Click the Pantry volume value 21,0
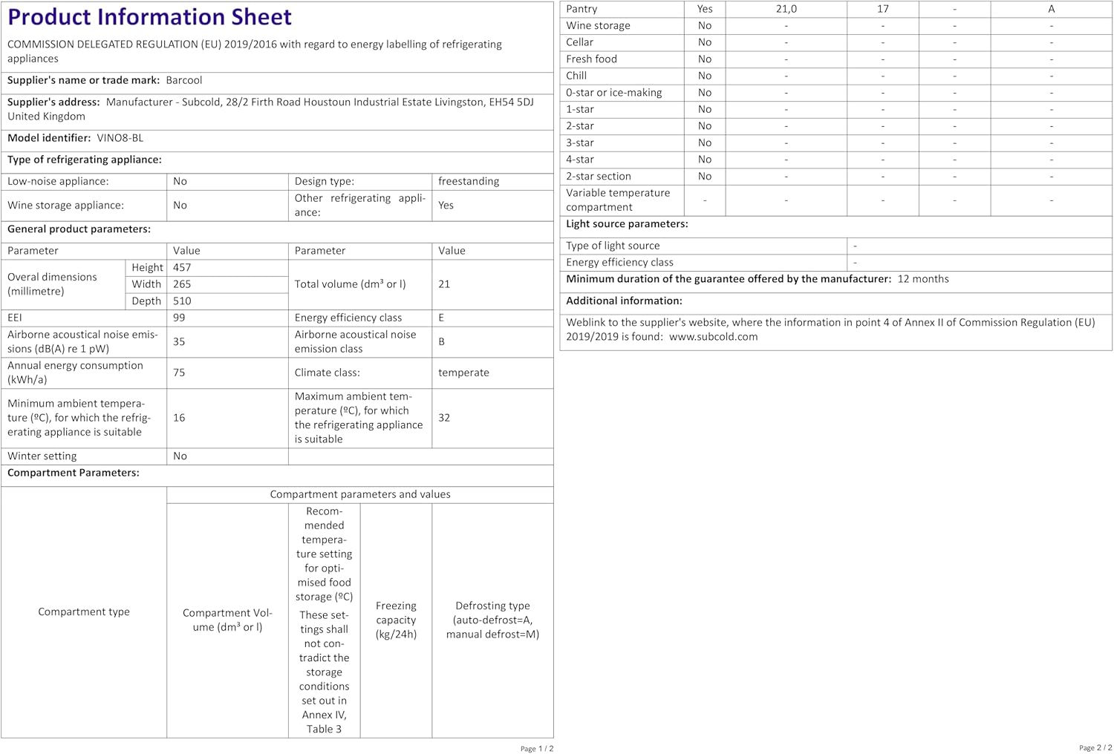The image size is (1114, 754). point(786,9)
